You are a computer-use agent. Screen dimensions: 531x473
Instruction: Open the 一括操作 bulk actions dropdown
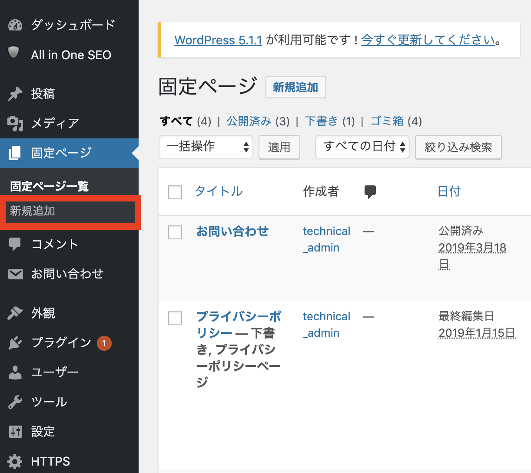pyautogui.click(x=206, y=147)
